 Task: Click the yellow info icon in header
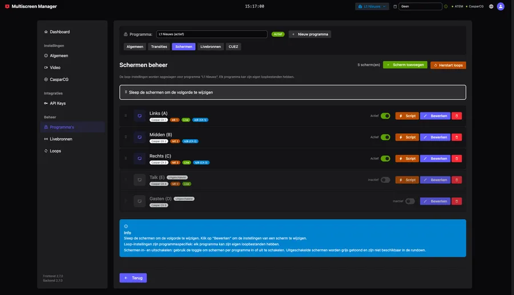click(x=445, y=6)
